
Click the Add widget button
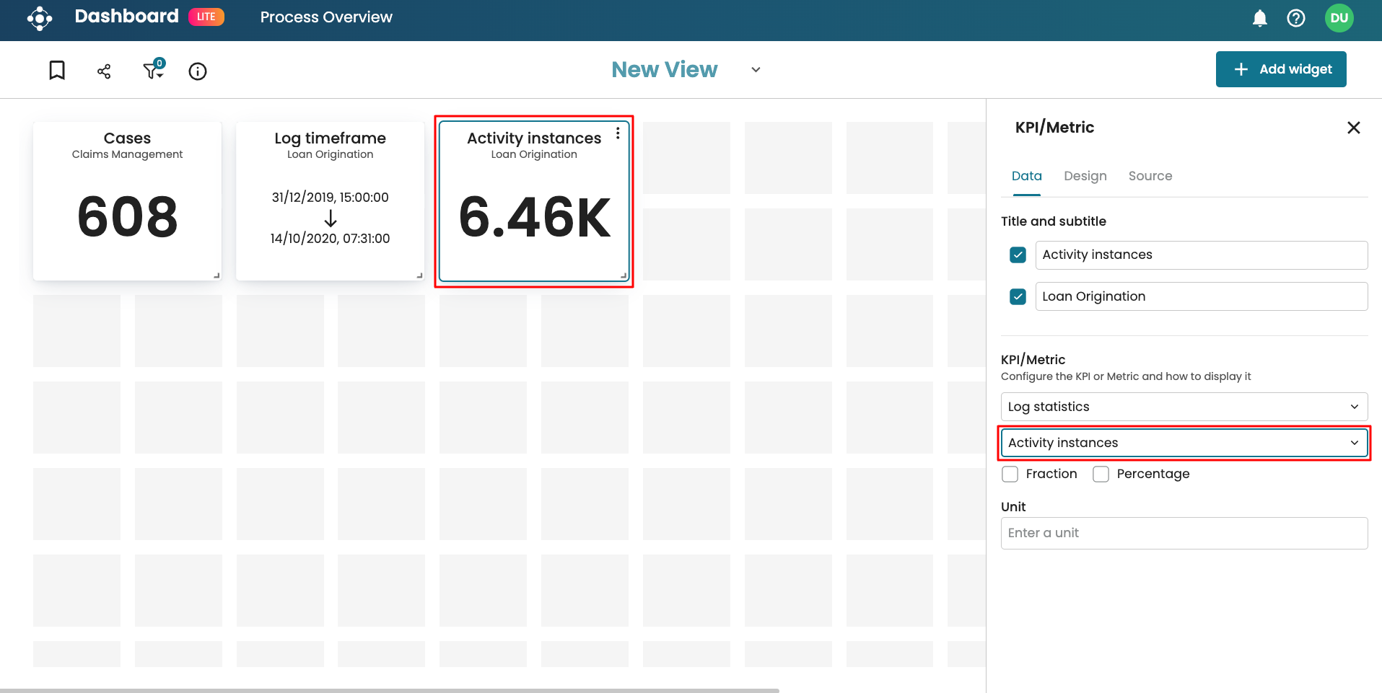[x=1280, y=69]
